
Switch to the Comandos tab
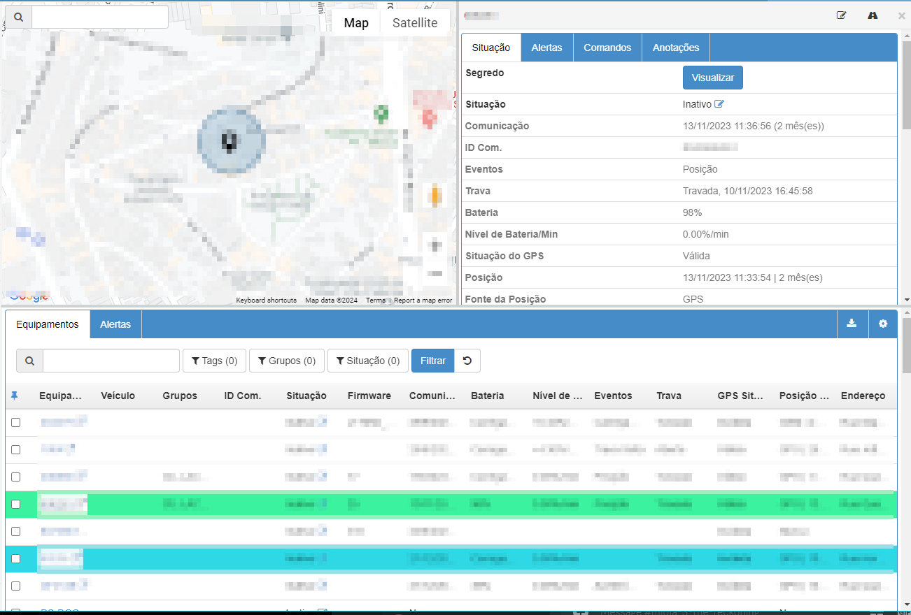(607, 48)
